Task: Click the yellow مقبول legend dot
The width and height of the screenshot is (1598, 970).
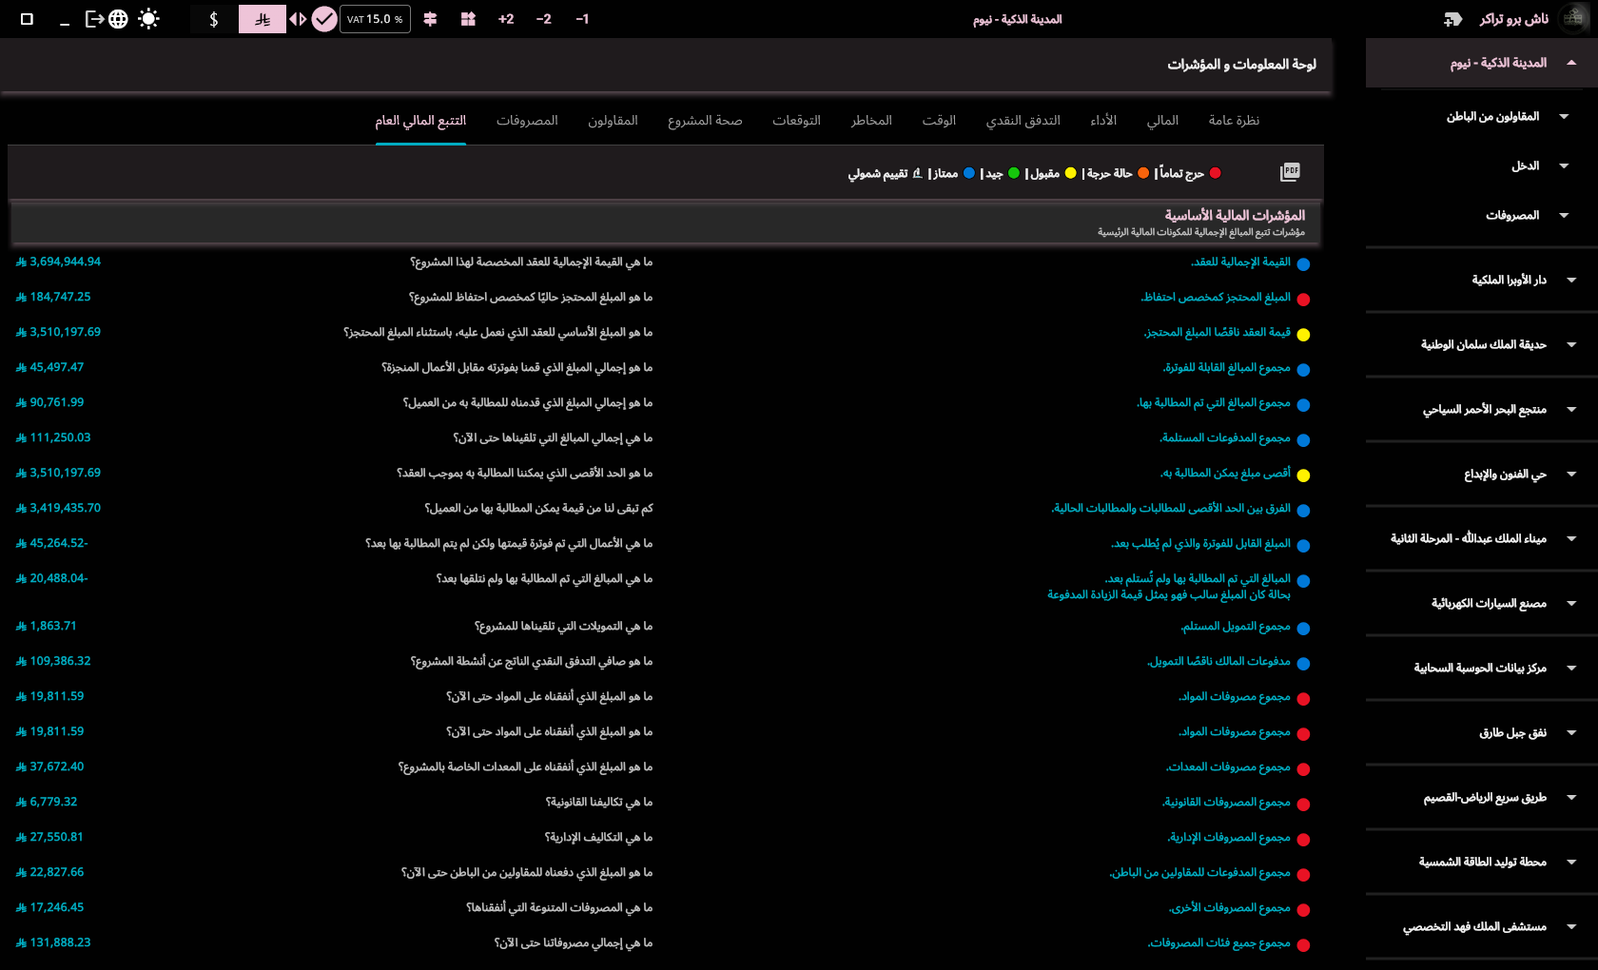Action: (1070, 173)
